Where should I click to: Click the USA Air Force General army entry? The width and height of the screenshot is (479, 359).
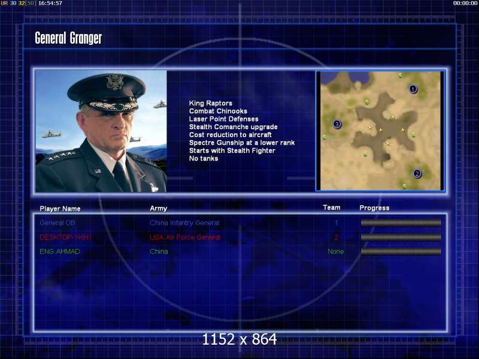(x=185, y=237)
